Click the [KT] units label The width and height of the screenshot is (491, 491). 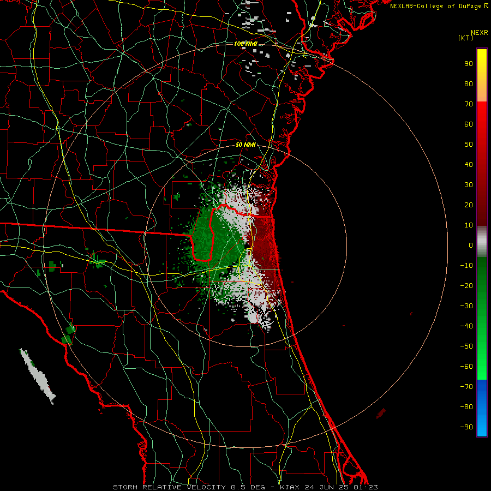coord(466,38)
